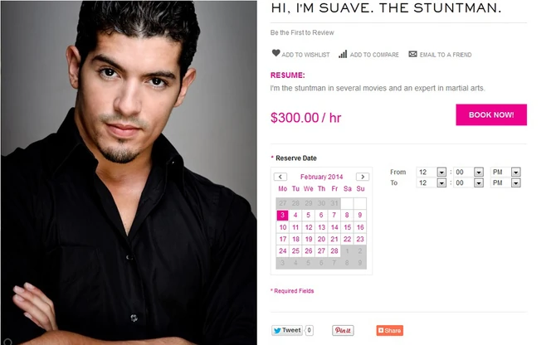The width and height of the screenshot is (556, 345).
Task: Open the From hour dropdown
Action: point(441,172)
